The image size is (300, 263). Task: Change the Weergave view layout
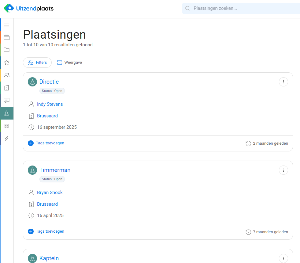click(70, 63)
